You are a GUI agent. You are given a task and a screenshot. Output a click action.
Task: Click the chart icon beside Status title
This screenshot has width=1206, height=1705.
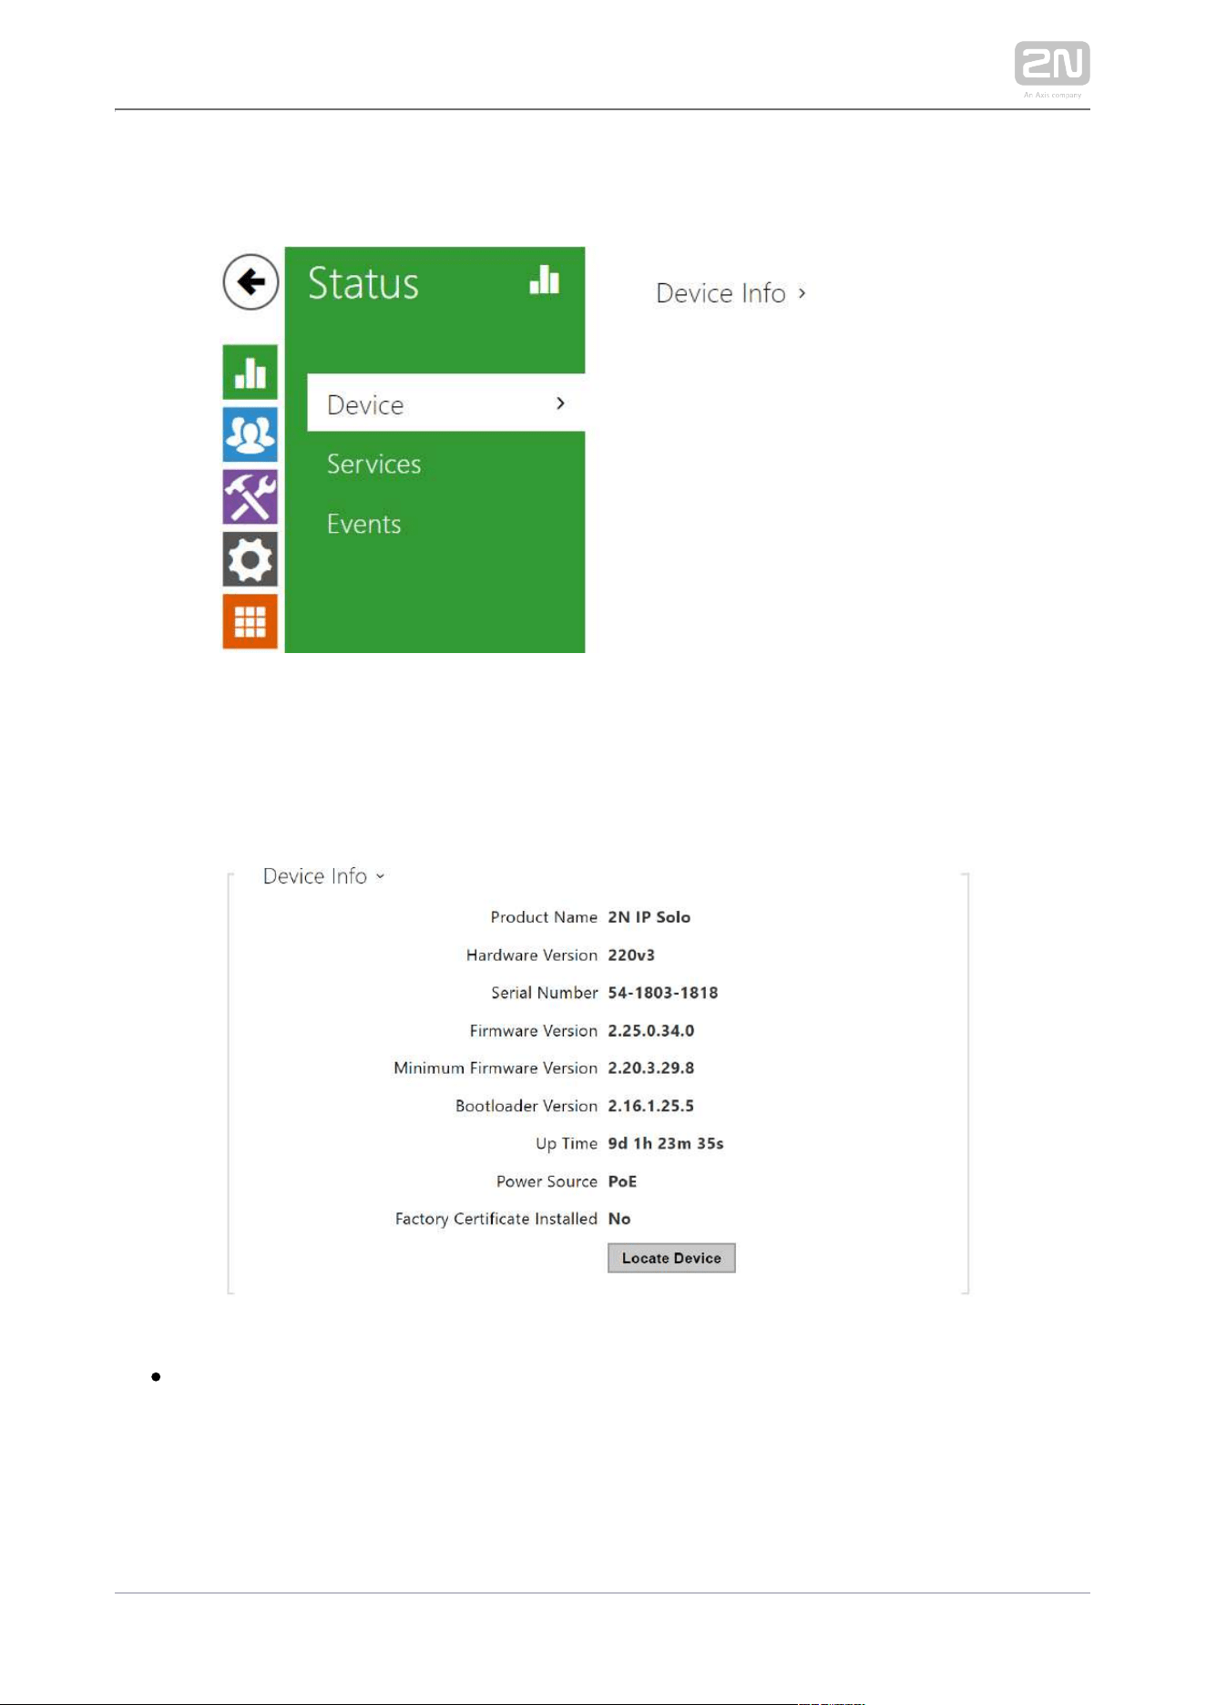tap(544, 280)
